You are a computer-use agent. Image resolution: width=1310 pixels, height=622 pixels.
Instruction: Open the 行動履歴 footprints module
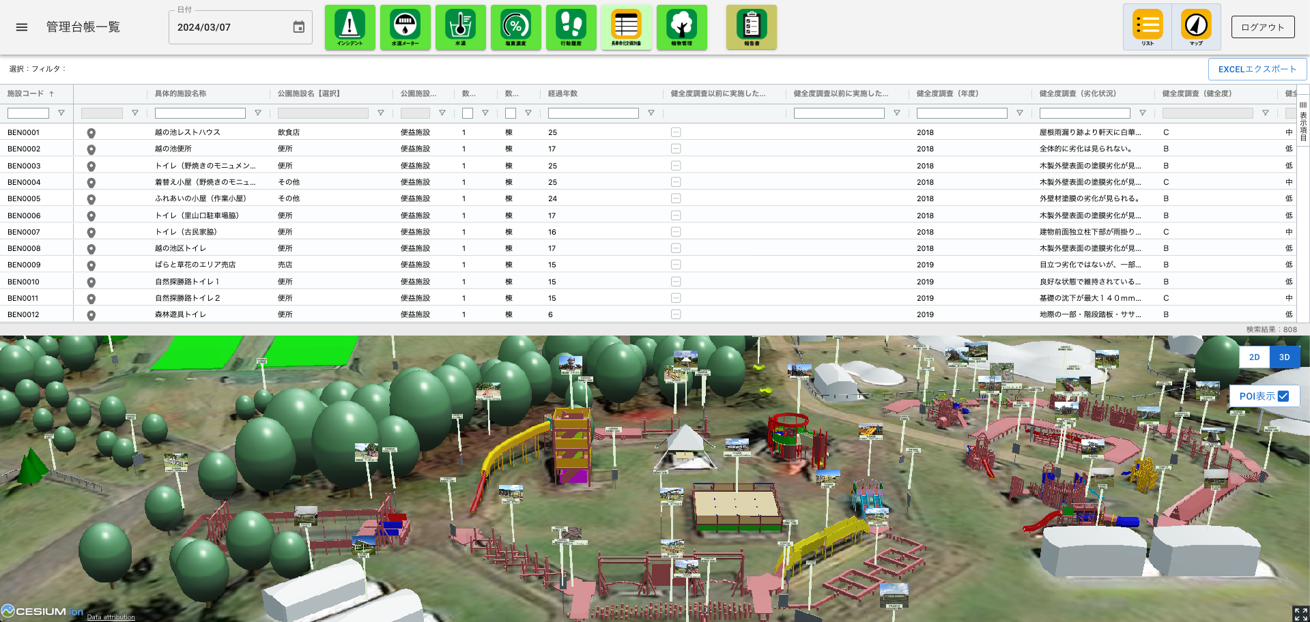pyautogui.click(x=571, y=27)
